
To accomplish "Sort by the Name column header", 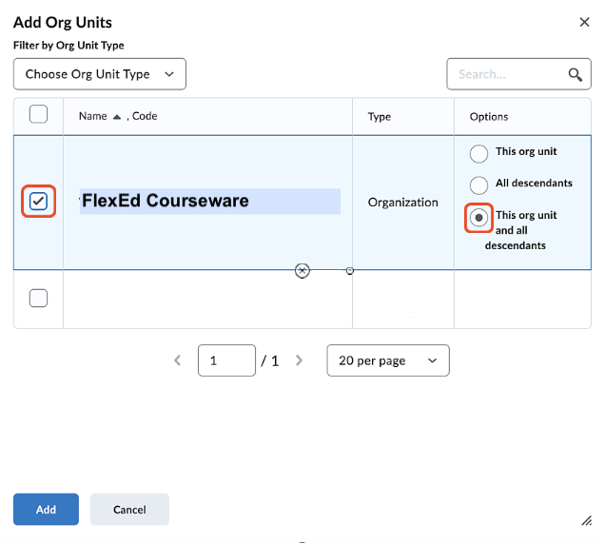I will pos(92,116).
